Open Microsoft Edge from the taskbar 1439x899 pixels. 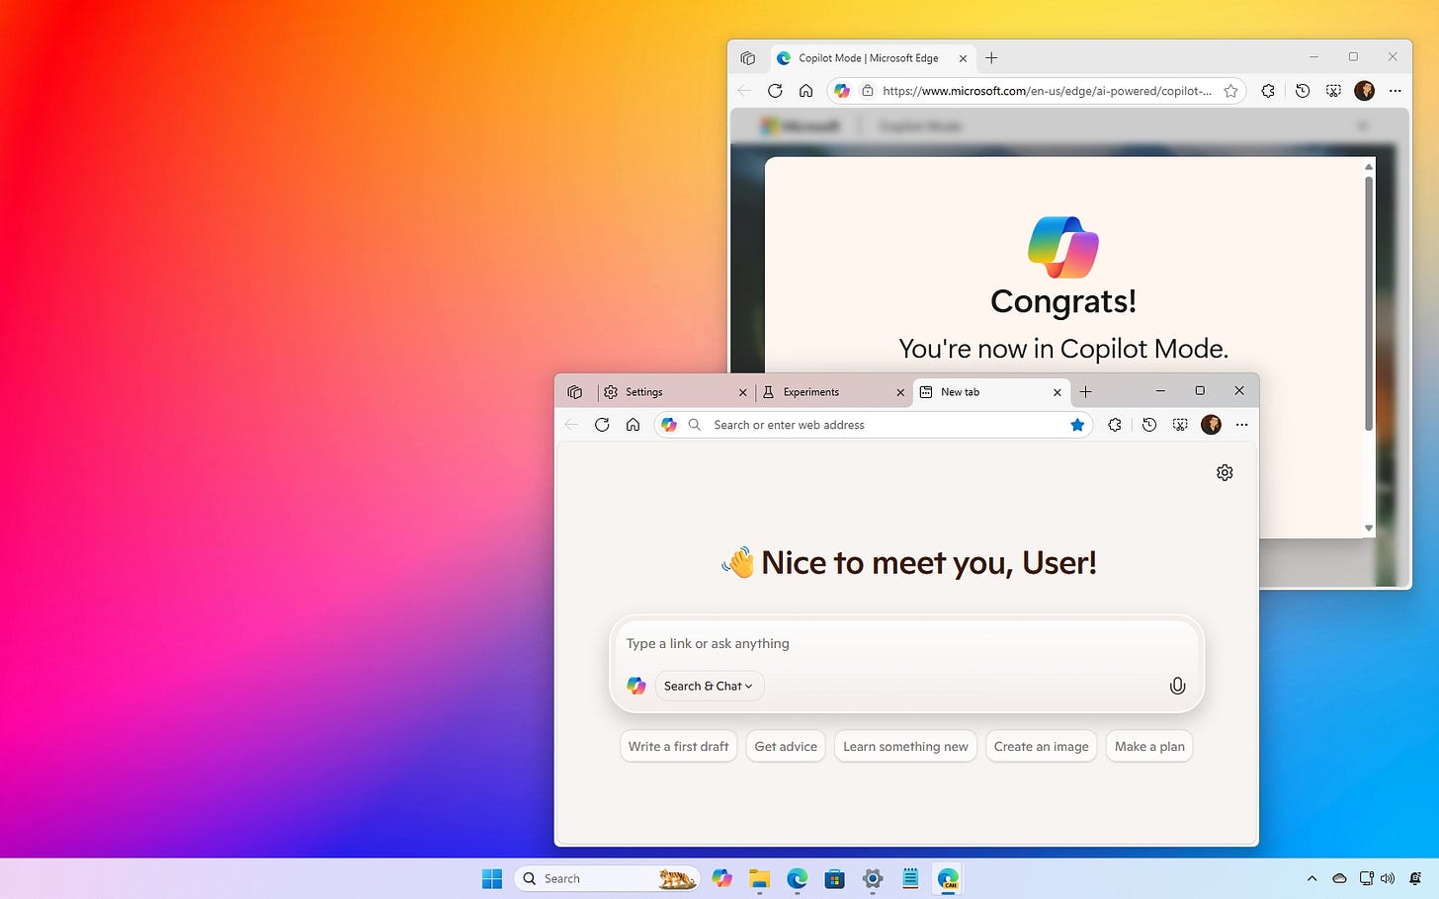pyautogui.click(x=797, y=878)
